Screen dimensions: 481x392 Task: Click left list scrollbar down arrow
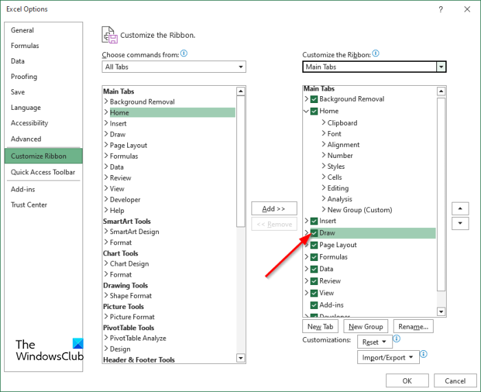(240, 358)
